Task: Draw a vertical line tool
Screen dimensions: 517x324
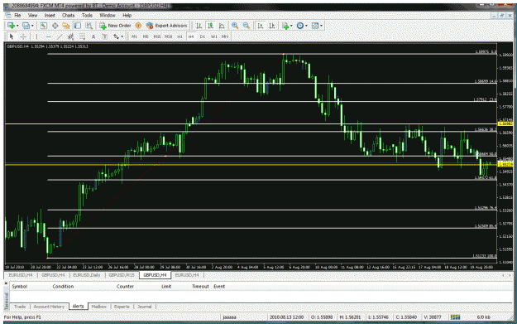Action: click(36, 36)
